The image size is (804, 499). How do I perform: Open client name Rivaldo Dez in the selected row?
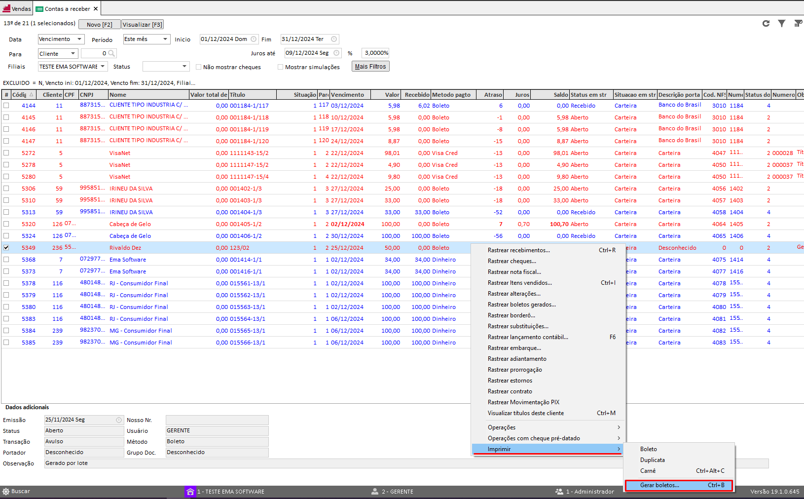125,248
